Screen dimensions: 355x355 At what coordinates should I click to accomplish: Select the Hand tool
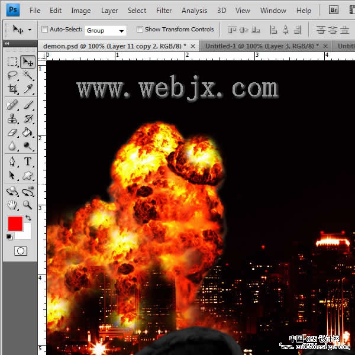12,205
